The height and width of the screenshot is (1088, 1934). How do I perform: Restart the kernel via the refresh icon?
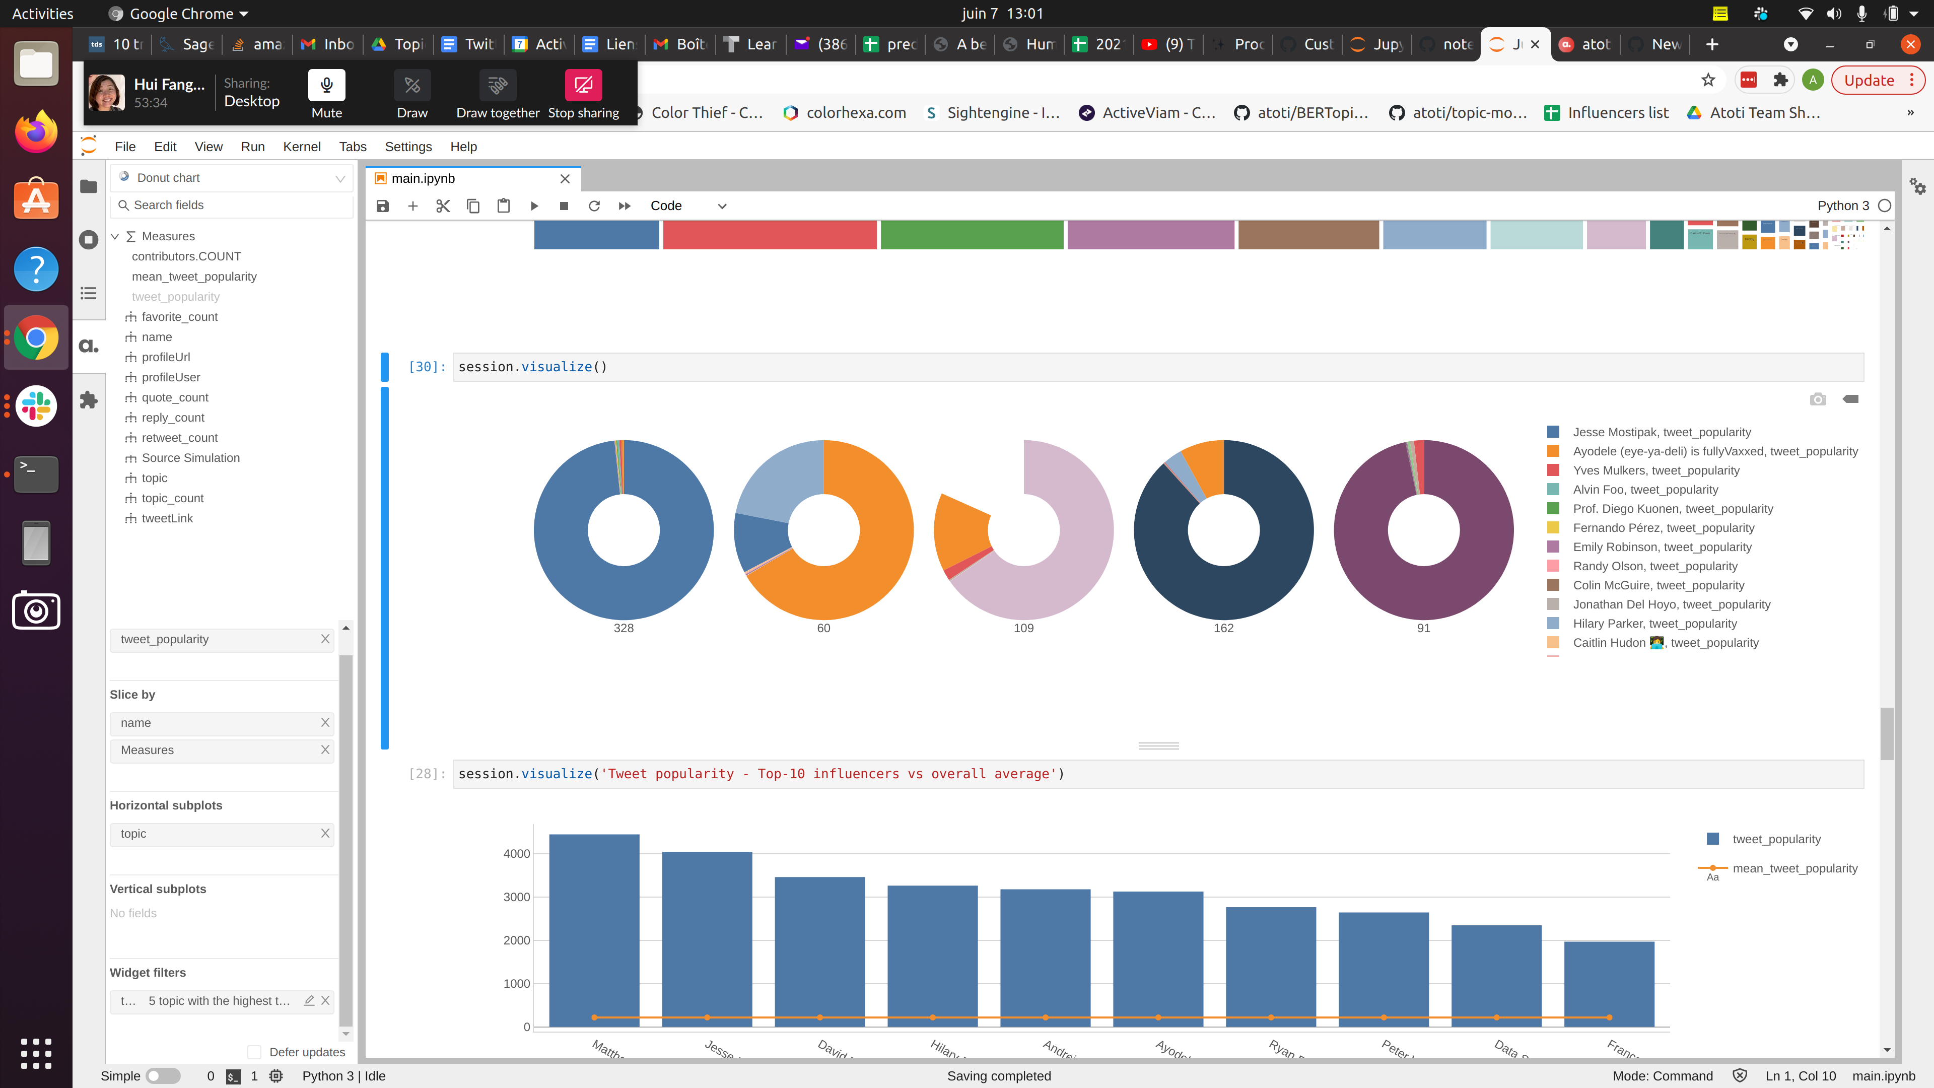pyautogui.click(x=594, y=206)
